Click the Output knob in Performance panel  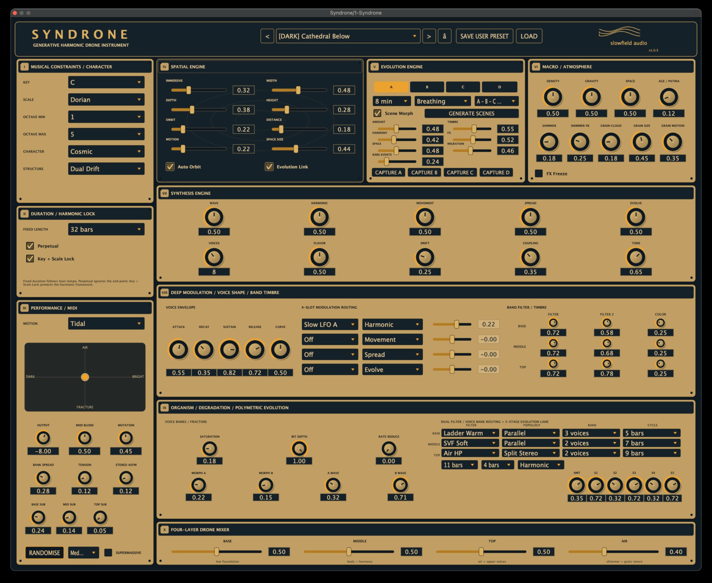coord(43,438)
